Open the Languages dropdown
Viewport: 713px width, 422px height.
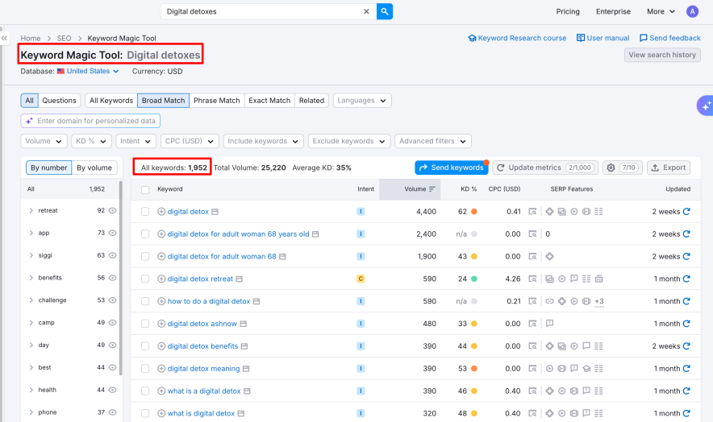[x=362, y=101]
